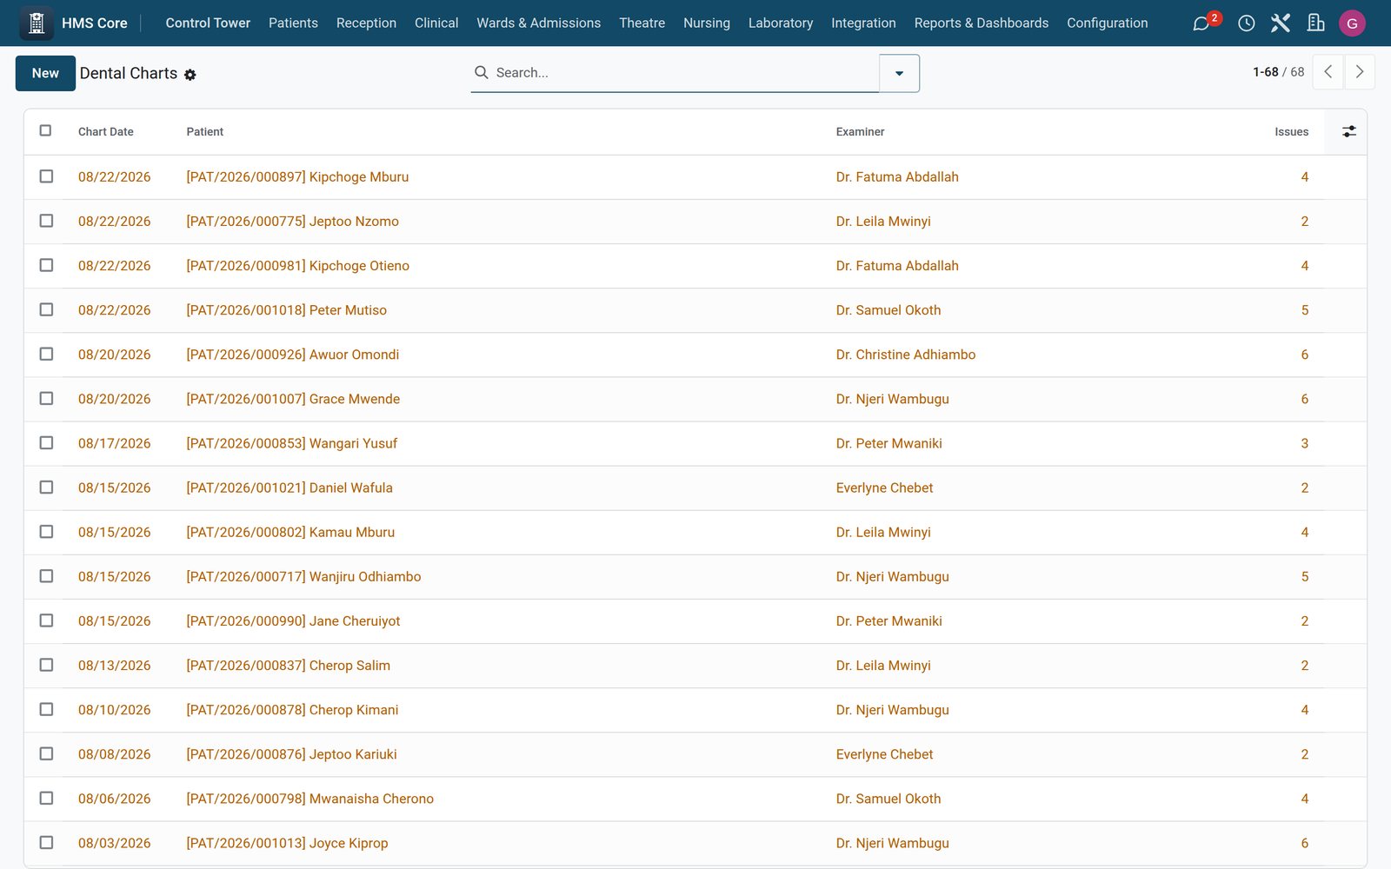The height and width of the screenshot is (869, 1391).
Task: Tick checkbox for Kipchoge Mburu row
Action: pos(46,176)
